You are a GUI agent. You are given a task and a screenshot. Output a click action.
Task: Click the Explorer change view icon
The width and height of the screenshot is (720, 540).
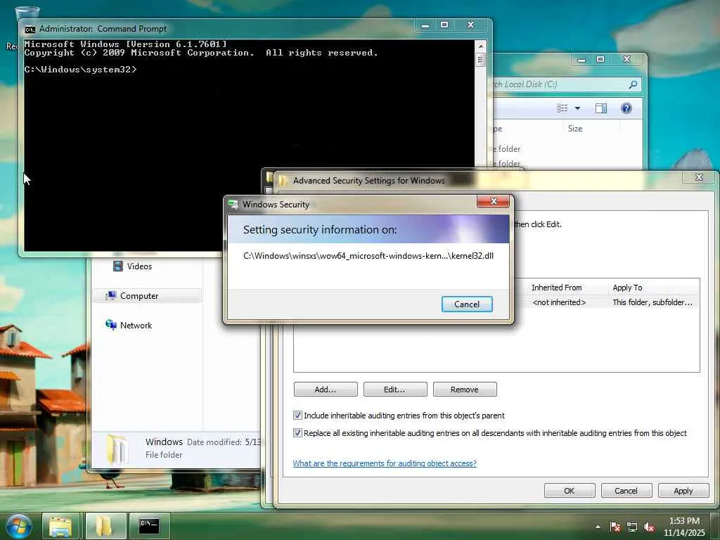pos(562,108)
